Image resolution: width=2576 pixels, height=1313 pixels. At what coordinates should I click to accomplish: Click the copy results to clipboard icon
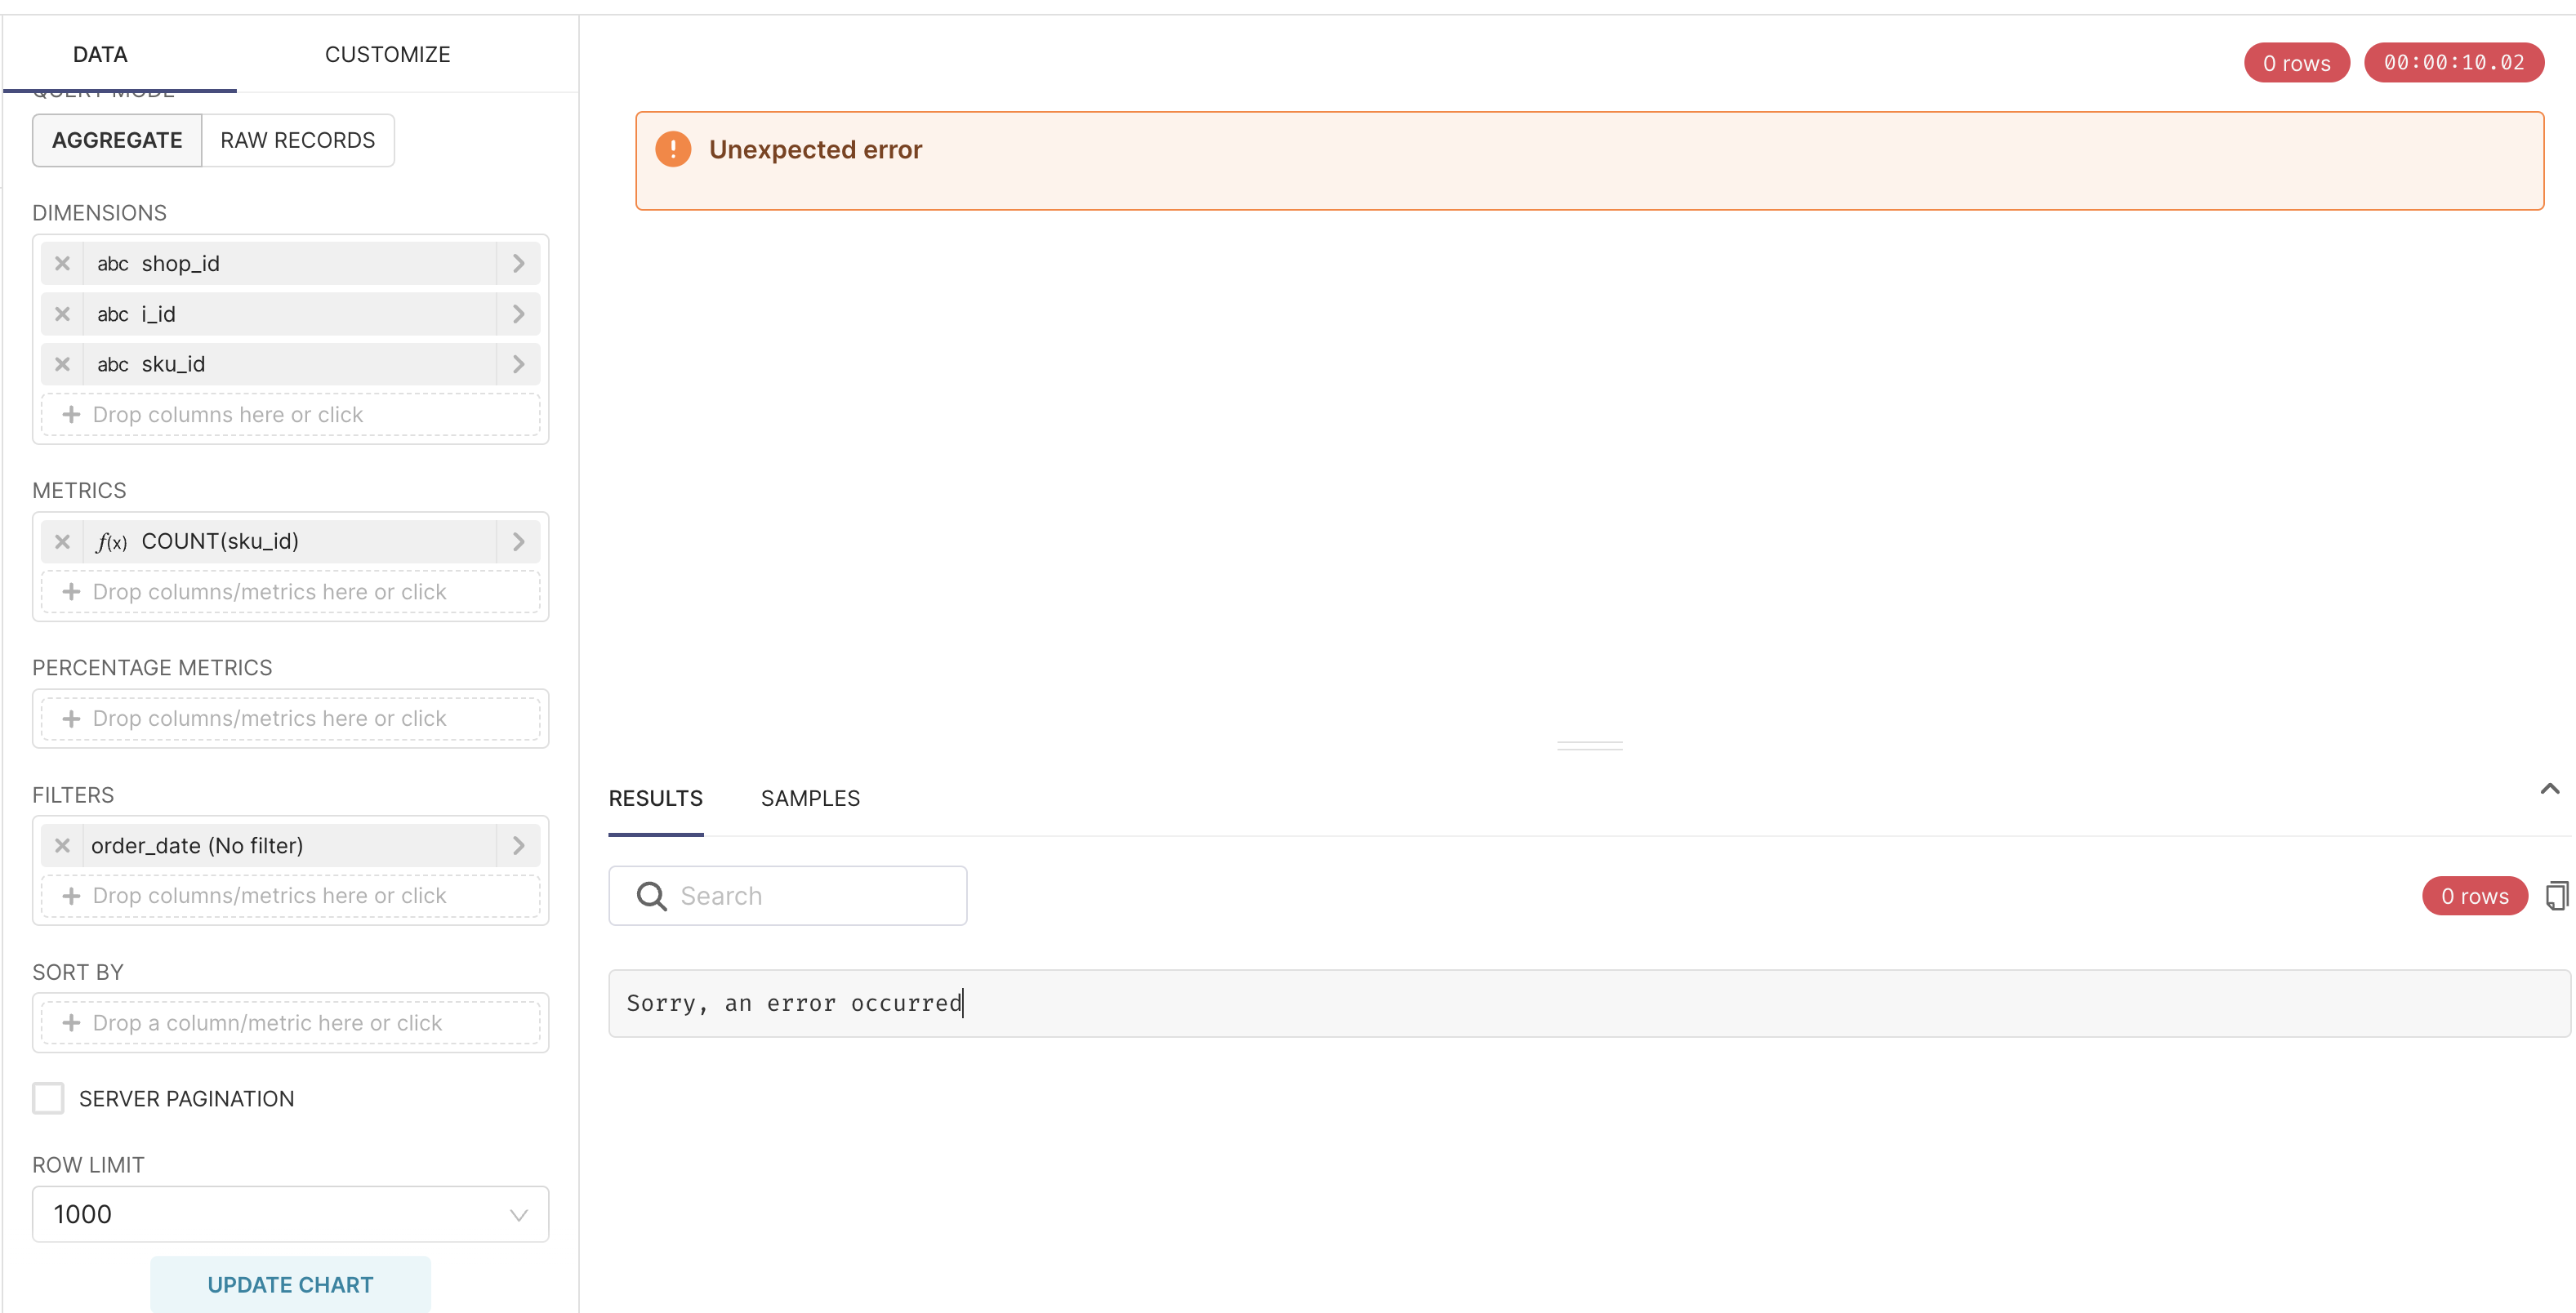point(2556,896)
